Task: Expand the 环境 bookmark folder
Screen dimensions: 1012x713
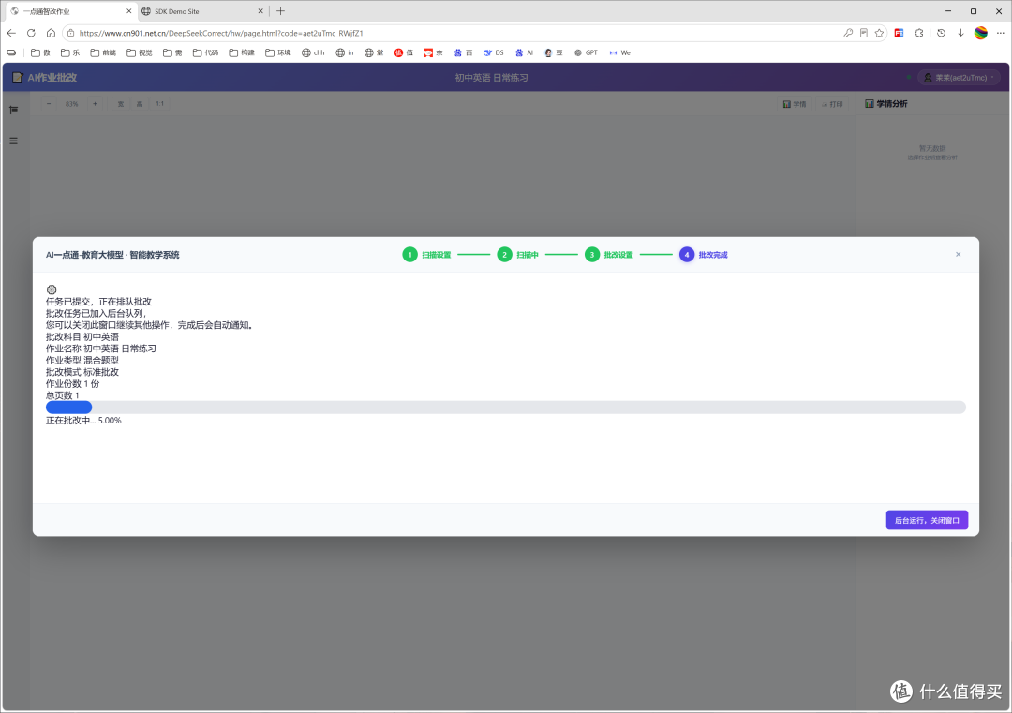Action: [278, 52]
